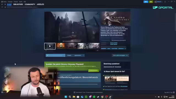Click the blue VR button in the title bar
Viewport: 176px width, 99px height.
(x=146, y=2)
